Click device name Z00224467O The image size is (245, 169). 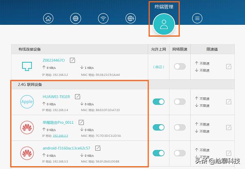coord(53,60)
